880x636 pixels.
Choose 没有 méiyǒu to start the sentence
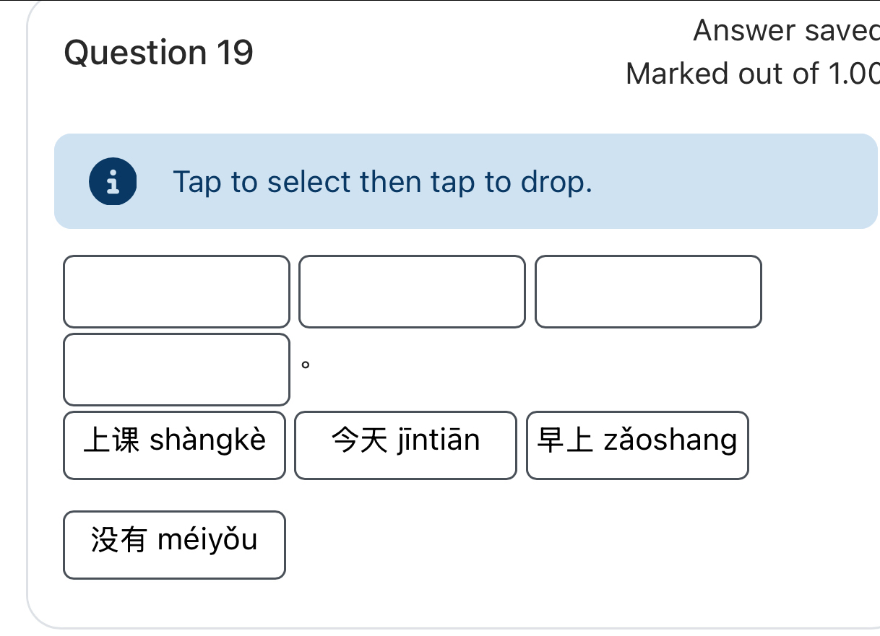174,545
